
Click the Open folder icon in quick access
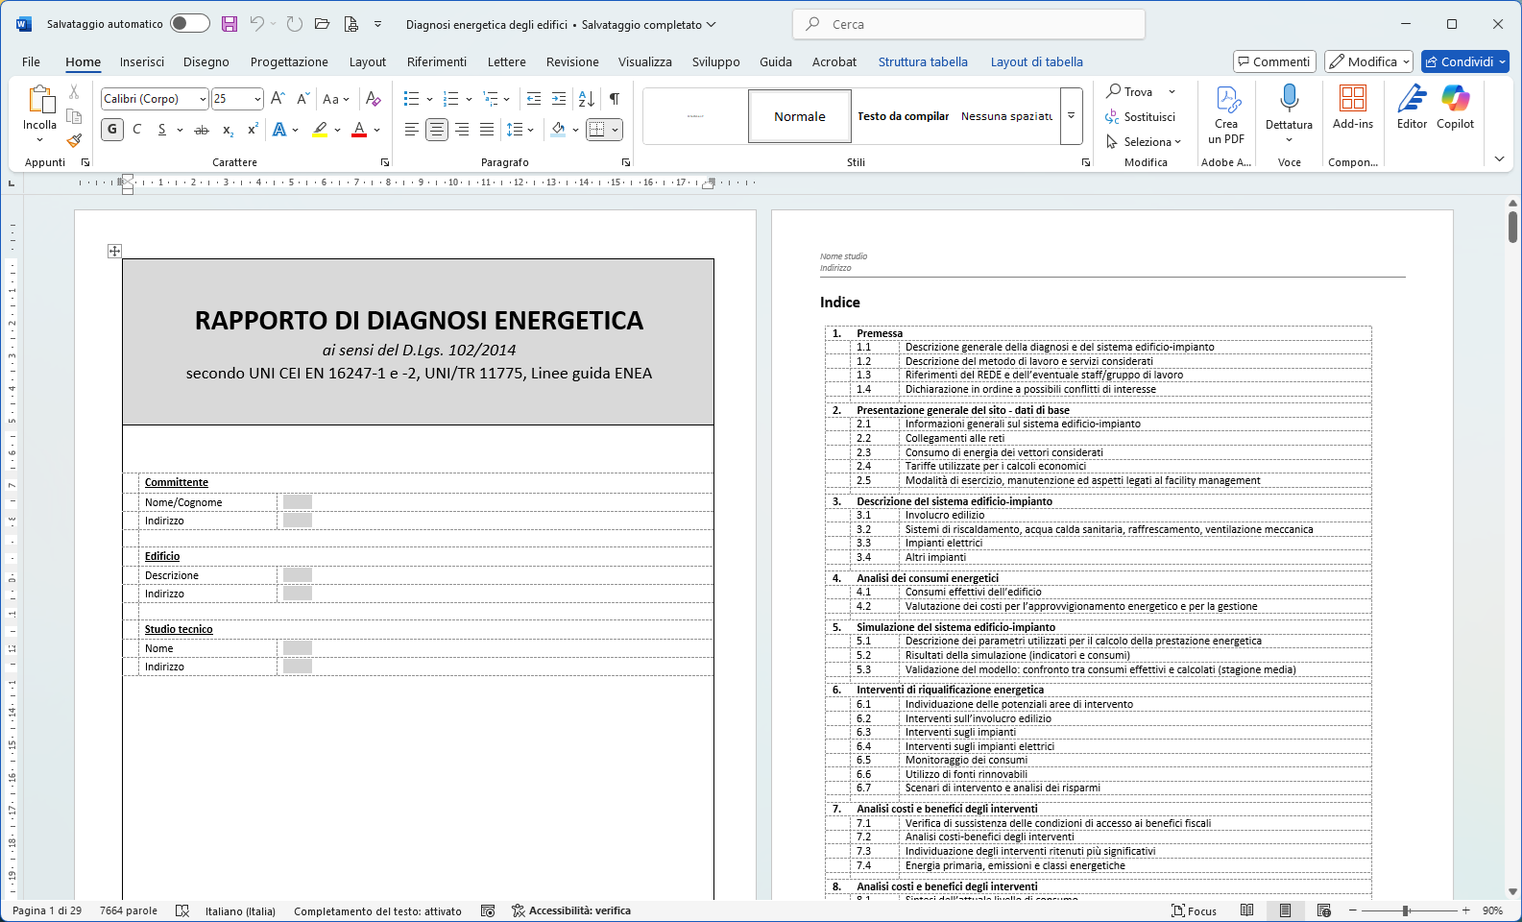(x=323, y=24)
